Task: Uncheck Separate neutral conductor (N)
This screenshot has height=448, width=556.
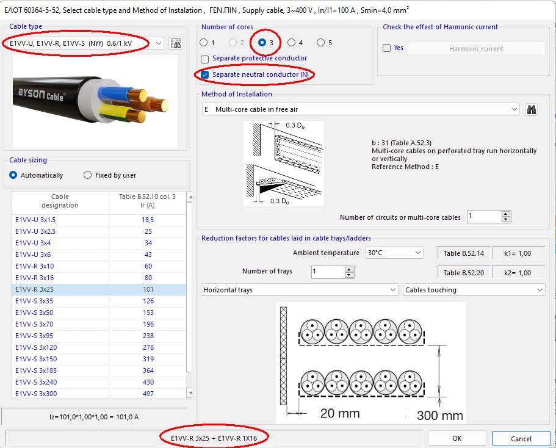Action: (204, 74)
